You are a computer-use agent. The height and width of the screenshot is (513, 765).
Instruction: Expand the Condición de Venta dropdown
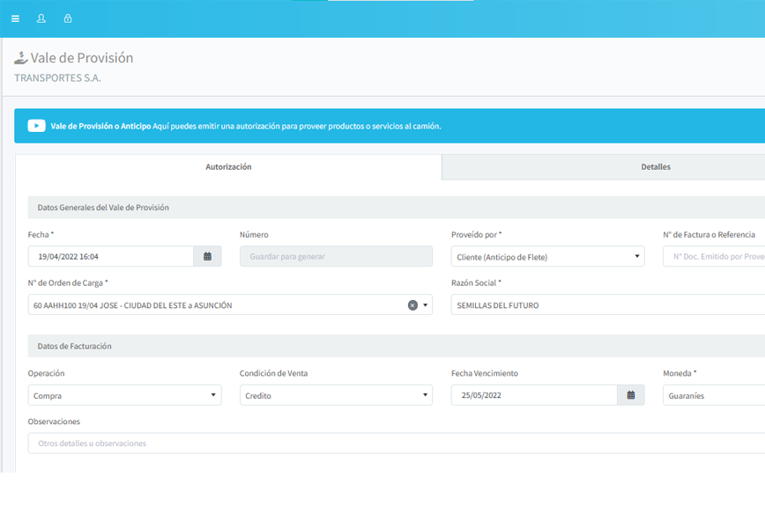click(x=336, y=396)
